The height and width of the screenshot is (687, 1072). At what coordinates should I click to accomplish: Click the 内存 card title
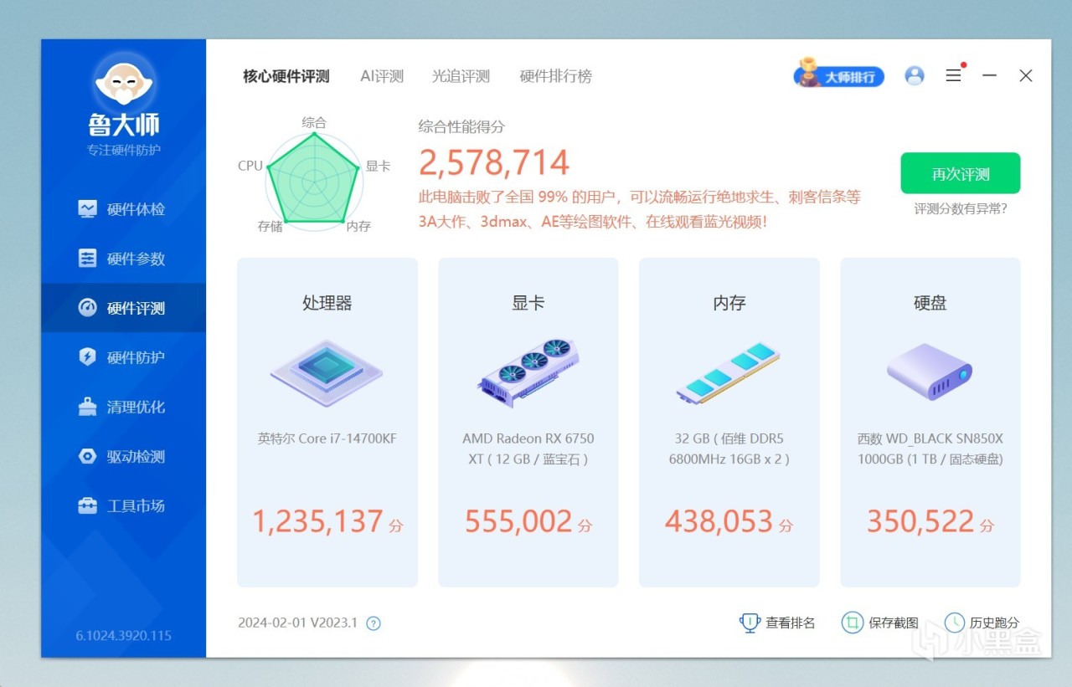pyautogui.click(x=729, y=303)
